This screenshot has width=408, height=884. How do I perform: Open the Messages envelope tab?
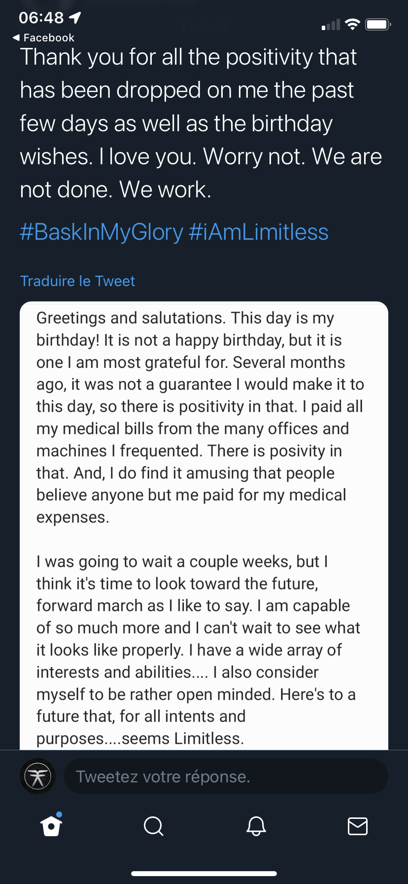(x=357, y=826)
